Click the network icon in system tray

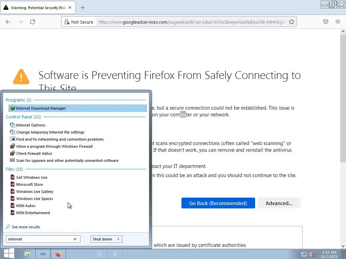coord(304,254)
